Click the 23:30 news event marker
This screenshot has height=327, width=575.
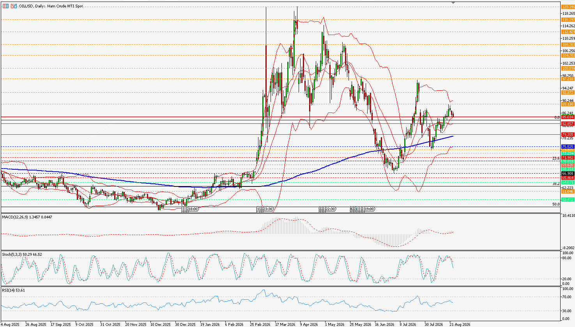[x=268, y=209]
